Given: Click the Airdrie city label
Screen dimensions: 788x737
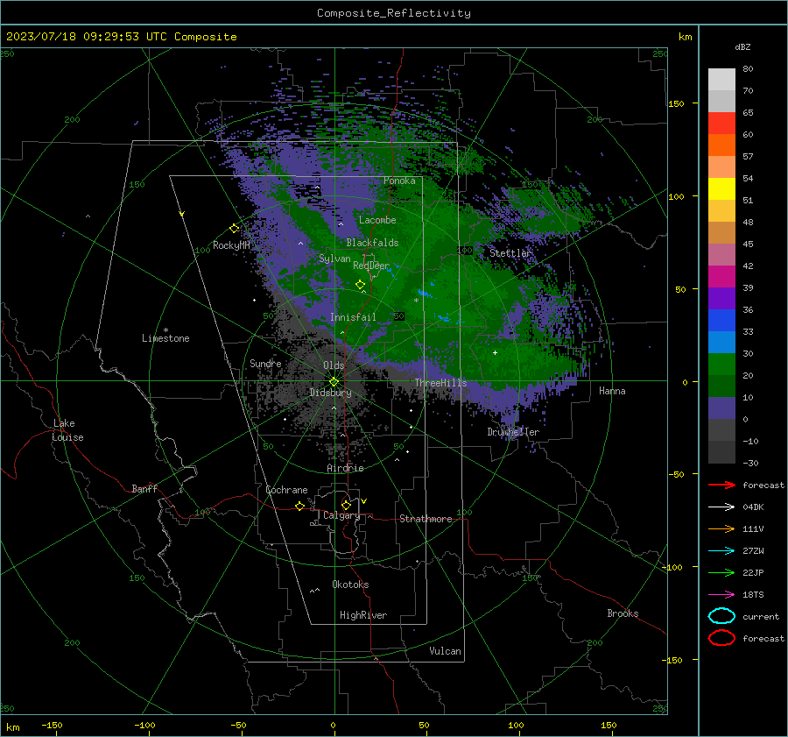Looking at the screenshot, I should point(345,468).
